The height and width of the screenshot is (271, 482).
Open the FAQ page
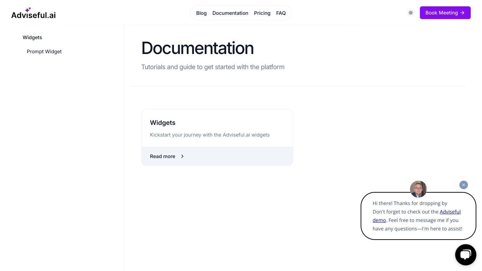(x=281, y=13)
